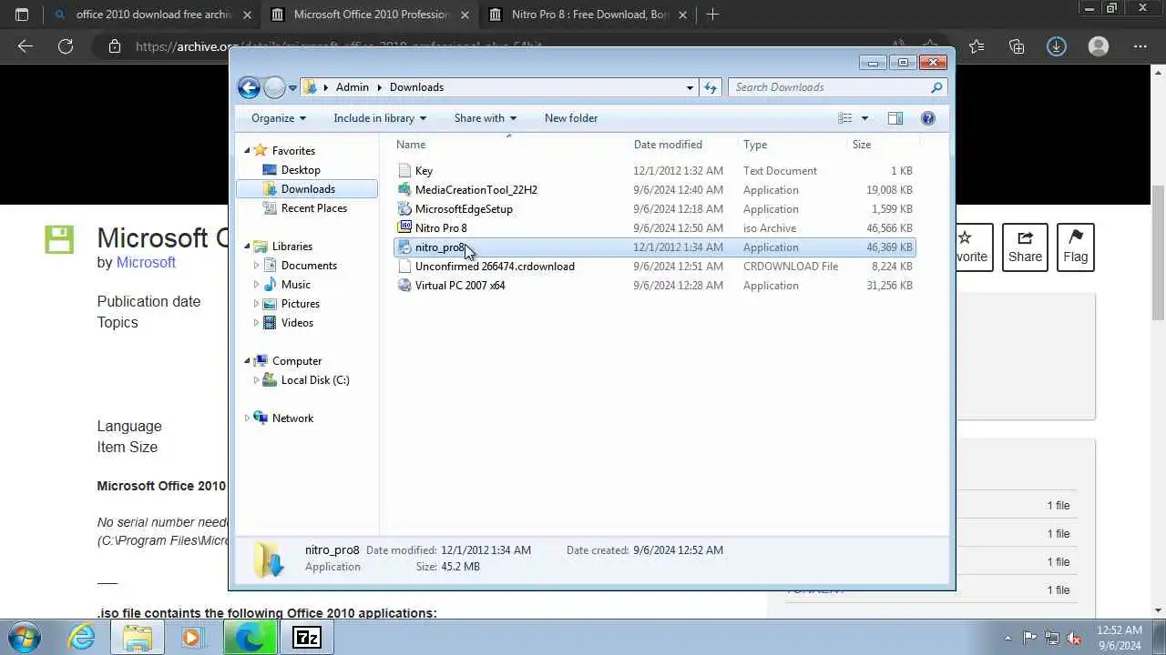The image size is (1166, 655).
Task: Click Admin in the address breadcrumb
Action: pyautogui.click(x=353, y=87)
